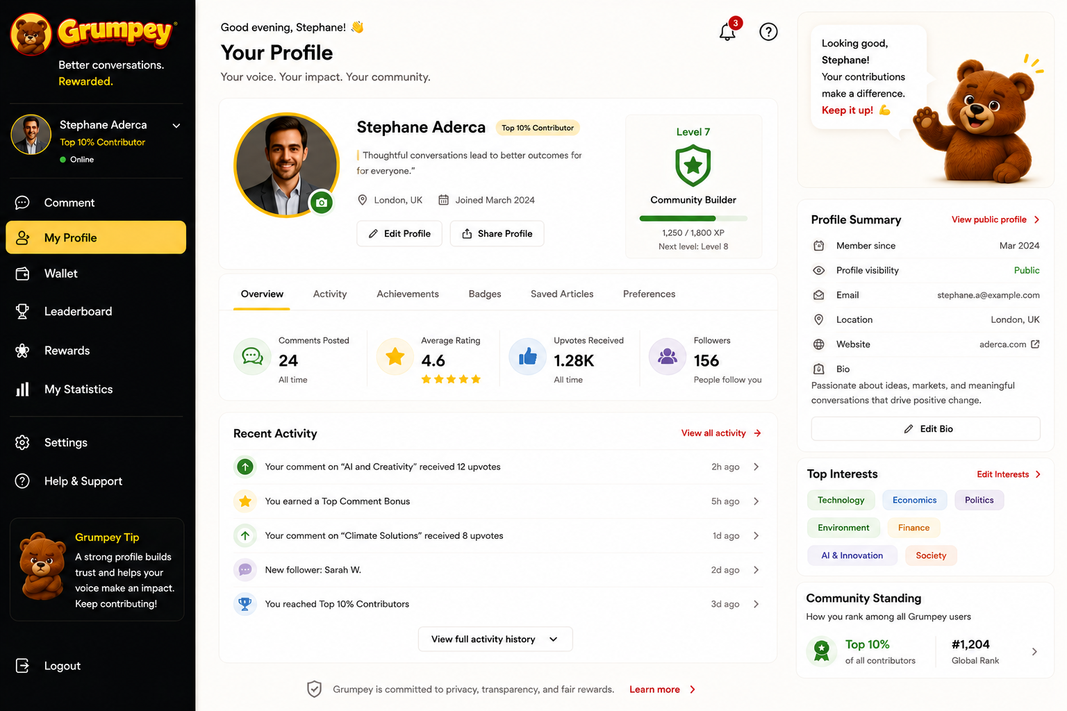The width and height of the screenshot is (1067, 711).
Task: Expand View full activity history dropdown
Action: click(495, 639)
